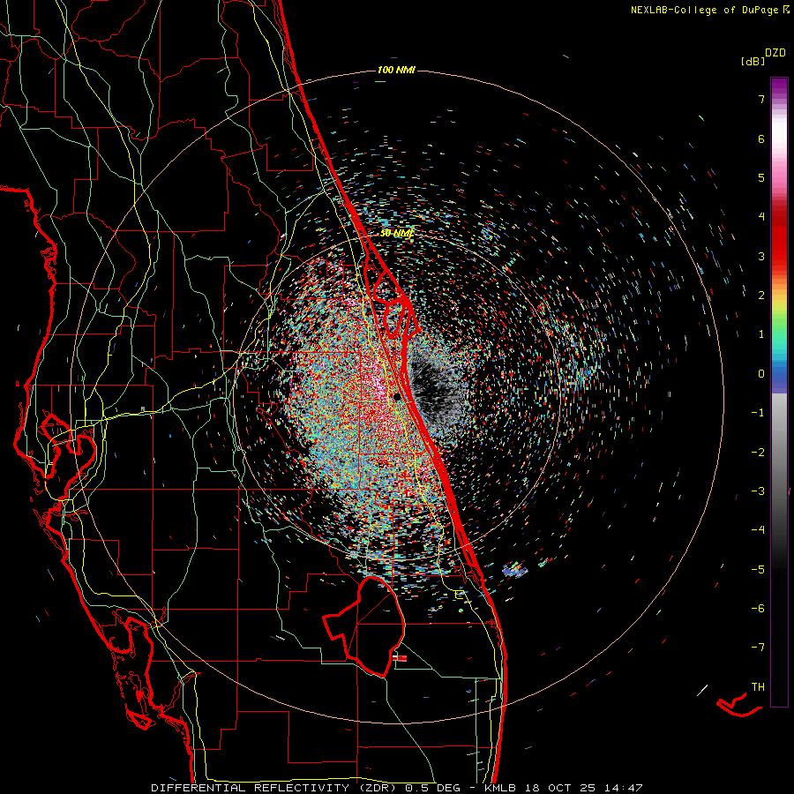Click the 0.5 DEG elevation text

[433, 788]
